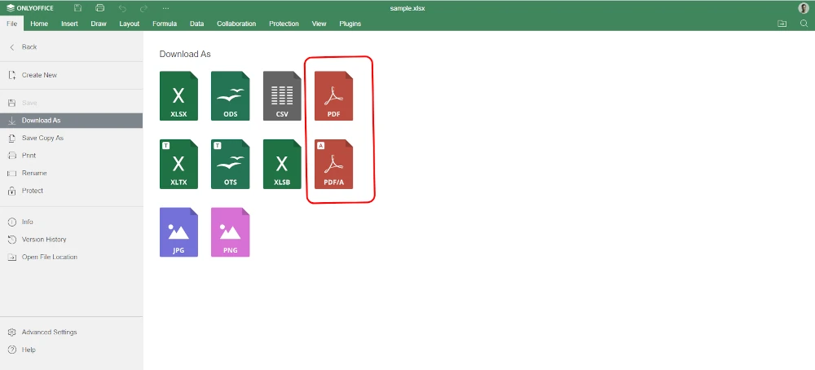Open the Formula tab
815x370 pixels.
point(165,24)
